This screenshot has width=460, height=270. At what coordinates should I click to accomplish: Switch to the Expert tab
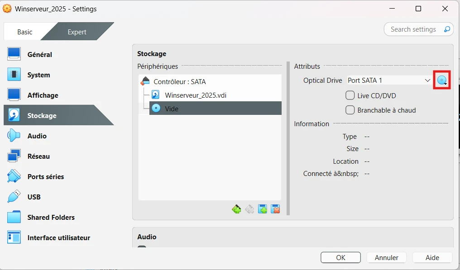coord(77,32)
